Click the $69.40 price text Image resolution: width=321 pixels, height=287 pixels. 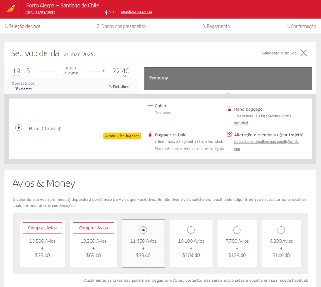93,255
